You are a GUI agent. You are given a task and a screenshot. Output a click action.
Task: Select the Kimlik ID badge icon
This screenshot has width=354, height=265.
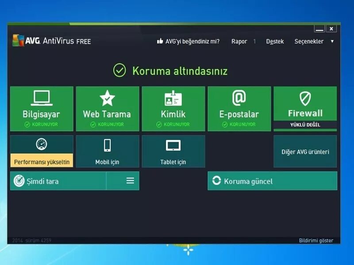pos(173,98)
